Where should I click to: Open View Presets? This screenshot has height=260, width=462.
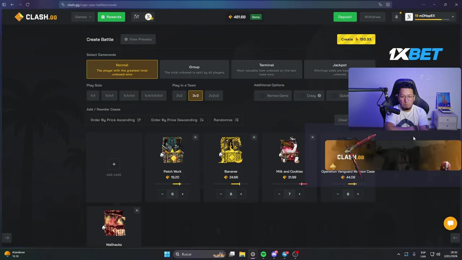coord(138,39)
